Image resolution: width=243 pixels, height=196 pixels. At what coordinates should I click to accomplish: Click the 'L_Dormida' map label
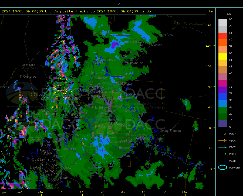pyautogui.click(x=168, y=153)
